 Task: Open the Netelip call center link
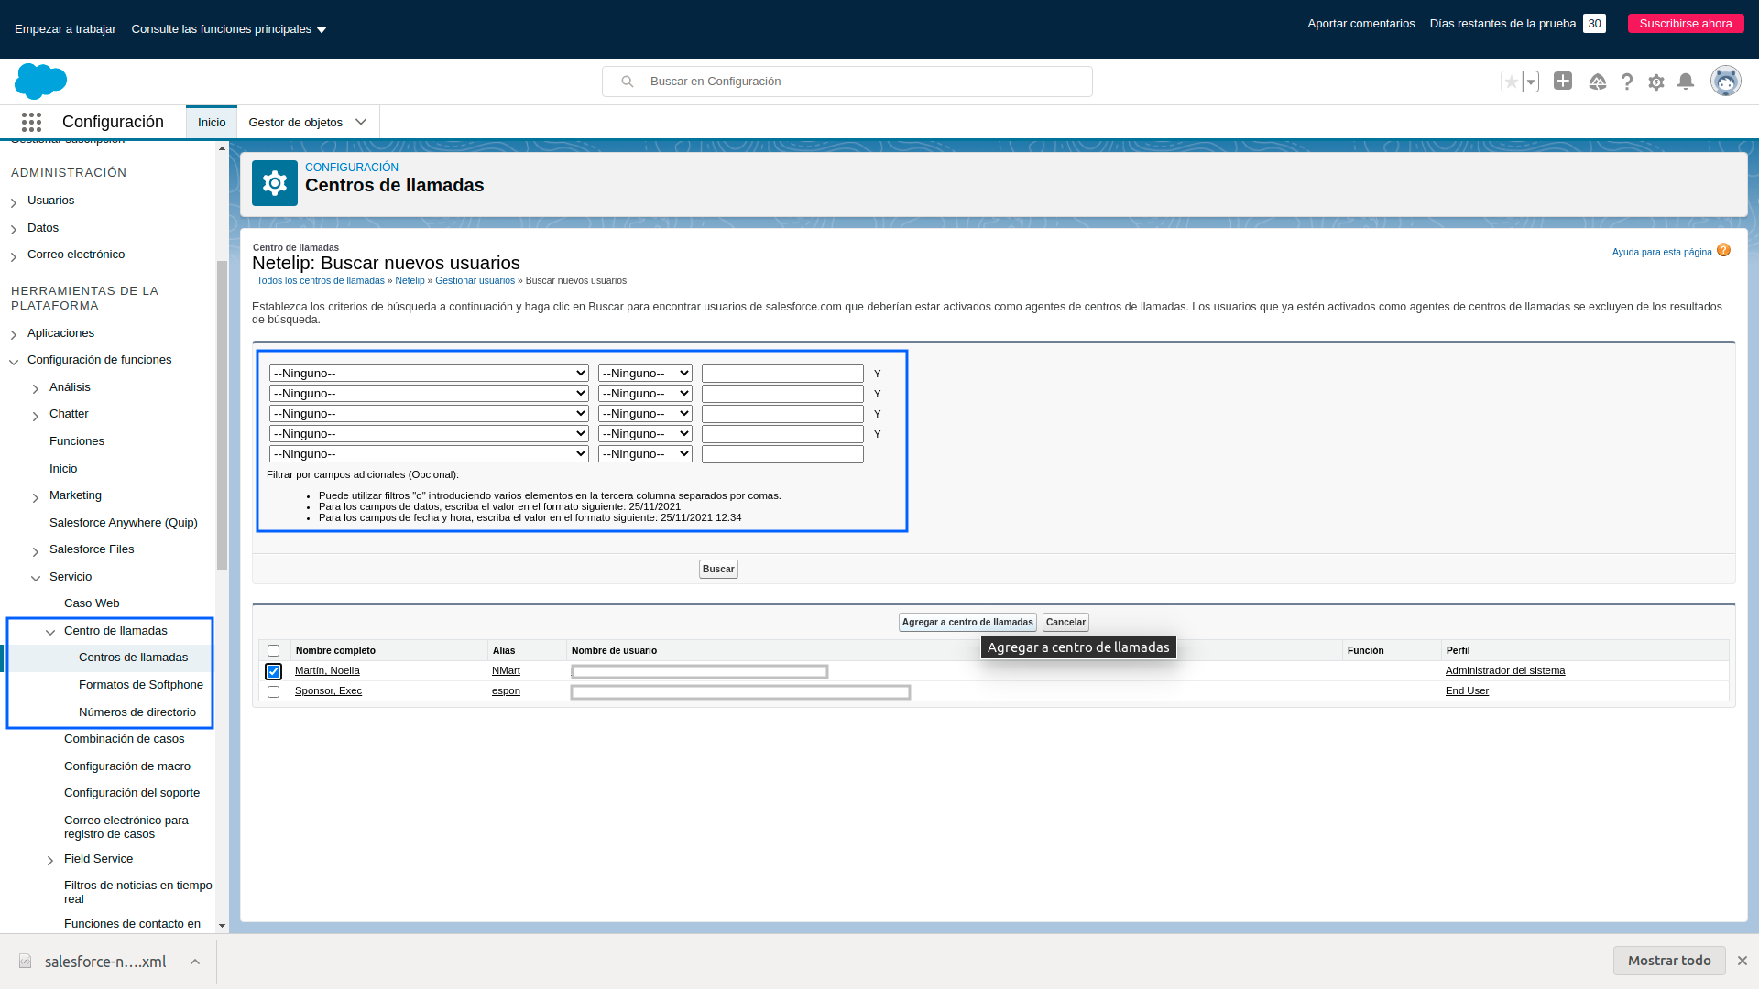pos(410,279)
